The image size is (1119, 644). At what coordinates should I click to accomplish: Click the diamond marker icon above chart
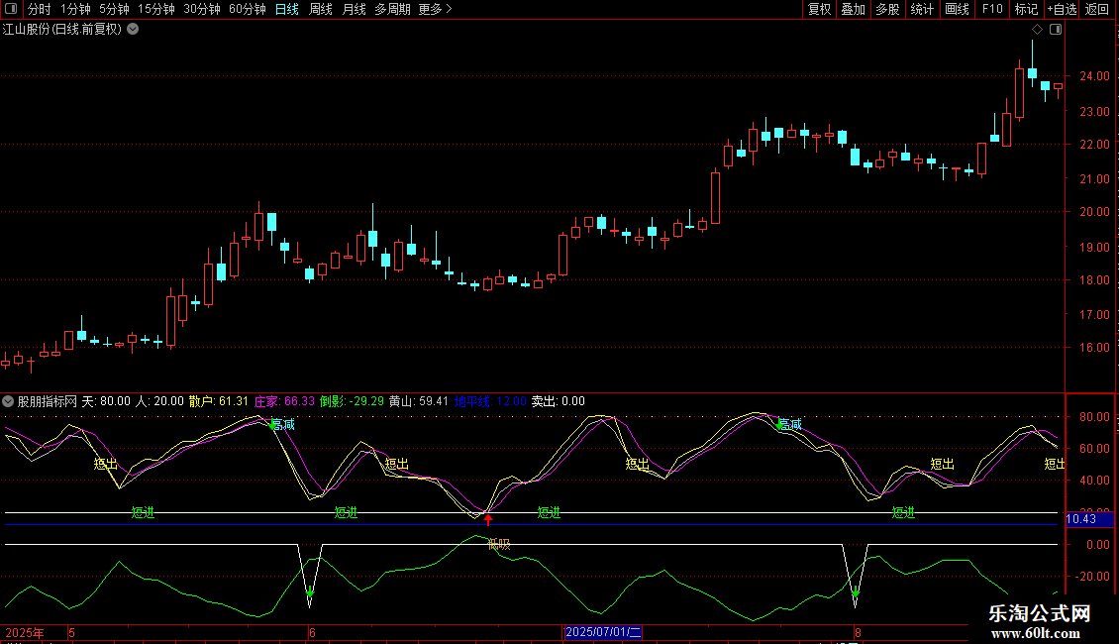(1038, 30)
